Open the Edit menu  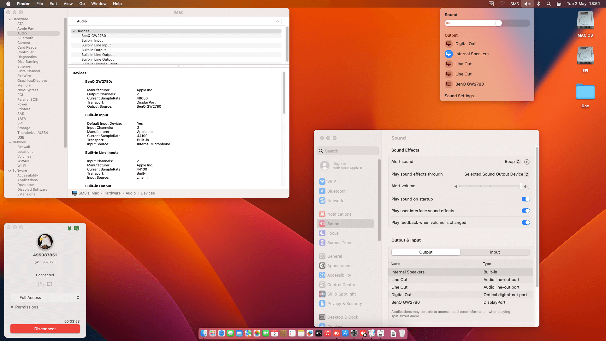(x=53, y=4)
